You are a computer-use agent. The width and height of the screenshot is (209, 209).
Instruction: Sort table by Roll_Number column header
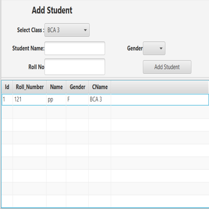click(30, 87)
